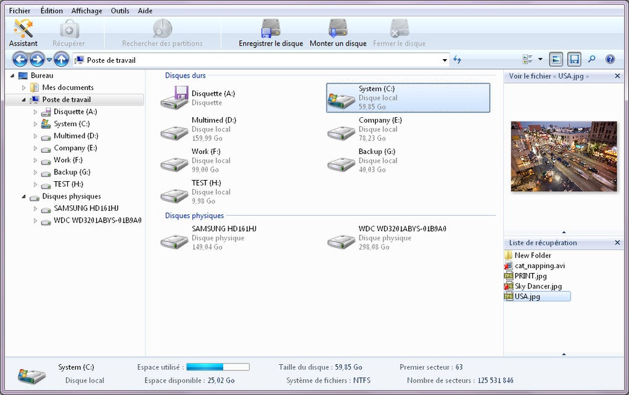Toggle the preview panel button

point(556,59)
